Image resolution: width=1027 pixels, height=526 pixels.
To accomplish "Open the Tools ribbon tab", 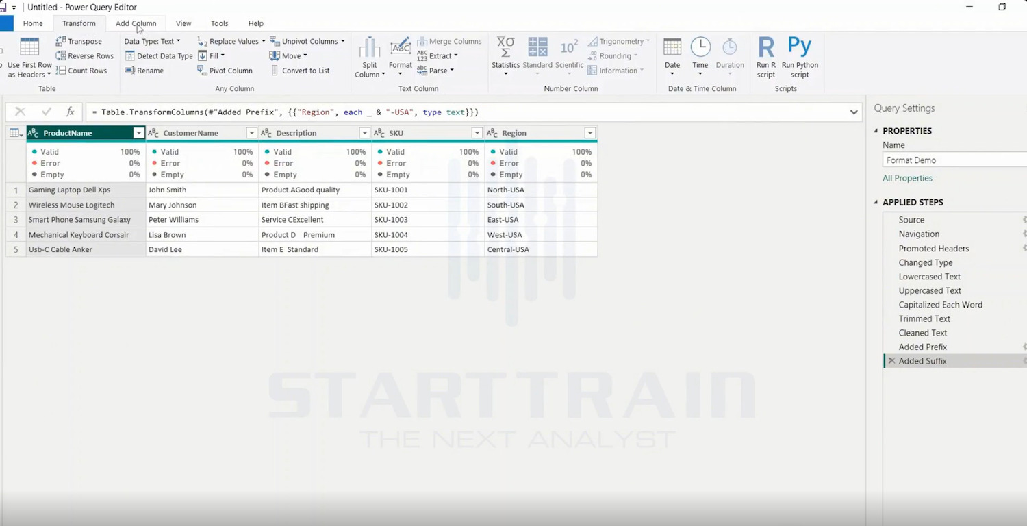I will 219,23.
